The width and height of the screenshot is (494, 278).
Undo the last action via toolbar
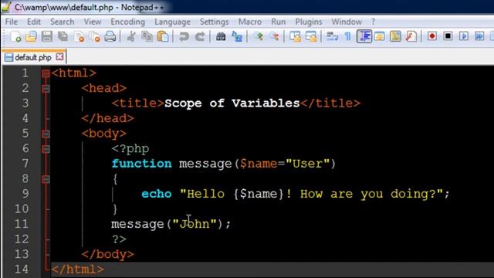(x=184, y=36)
